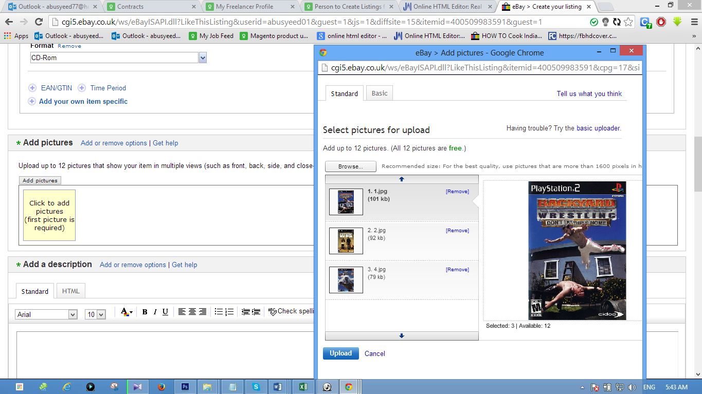Remove 1.jpg from the upload list
This screenshot has height=394, width=702.
pyautogui.click(x=457, y=192)
